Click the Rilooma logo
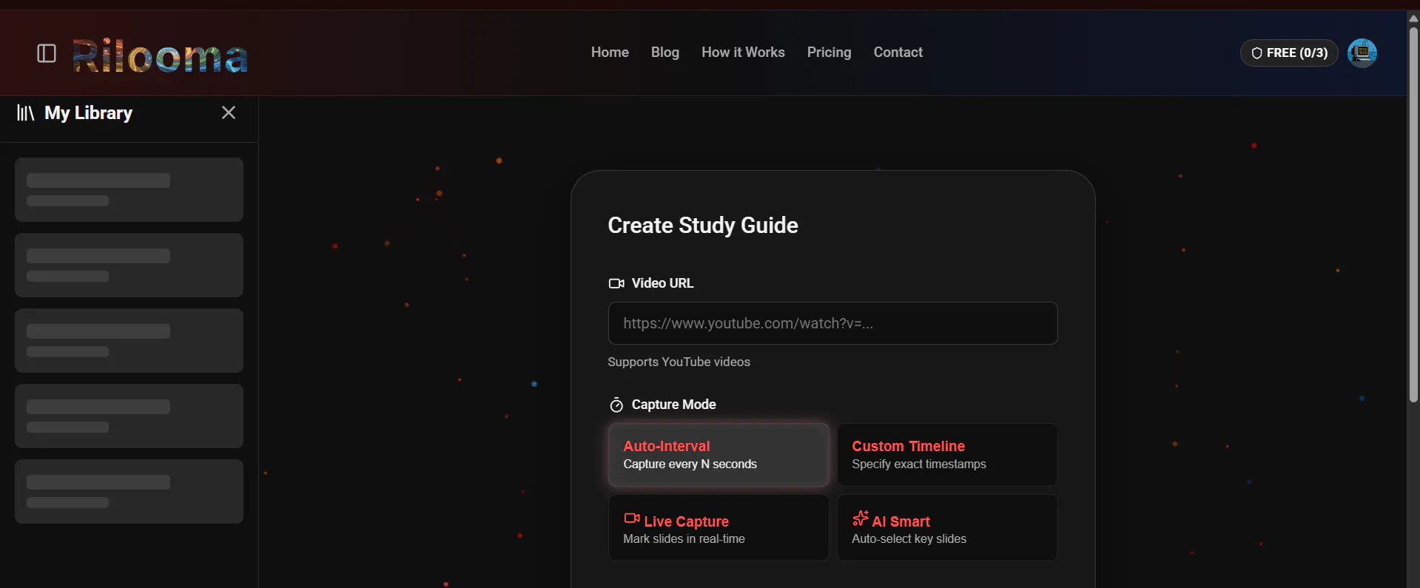This screenshot has width=1420, height=588. coord(160,55)
